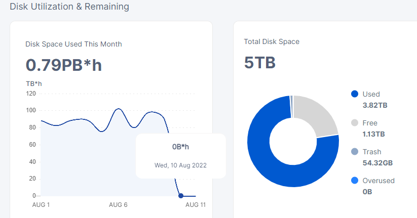Click the data point marker on the line chart

(180, 196)
